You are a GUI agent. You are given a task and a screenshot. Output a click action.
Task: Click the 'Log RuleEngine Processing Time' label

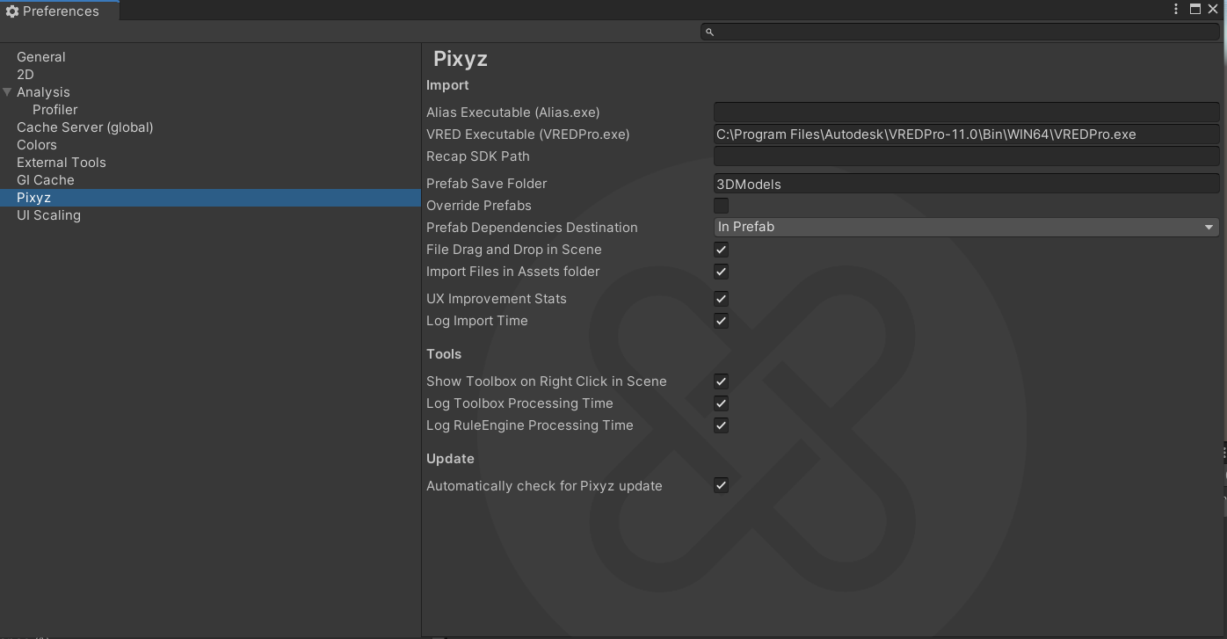point(530,425)
